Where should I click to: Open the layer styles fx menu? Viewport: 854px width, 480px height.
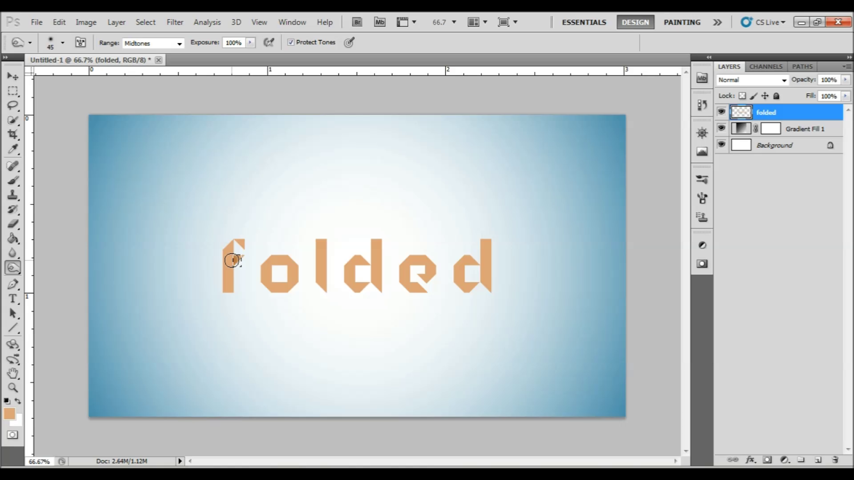click(x=750, y=459)
